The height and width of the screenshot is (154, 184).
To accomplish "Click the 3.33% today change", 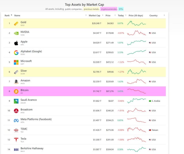I will [x=120, y=52].
